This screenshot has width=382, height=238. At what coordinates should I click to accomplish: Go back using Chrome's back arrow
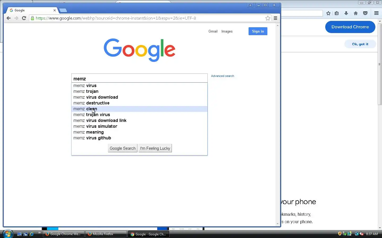tap(8, 18)
